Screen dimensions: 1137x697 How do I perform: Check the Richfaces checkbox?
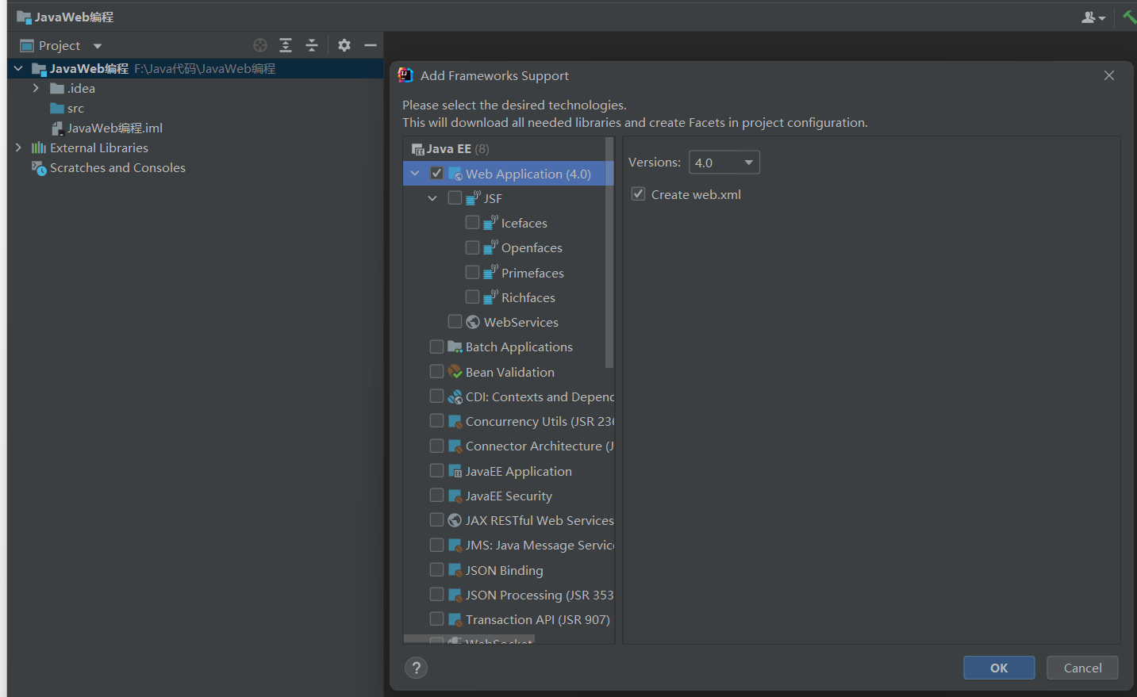[x=472, y=297]
